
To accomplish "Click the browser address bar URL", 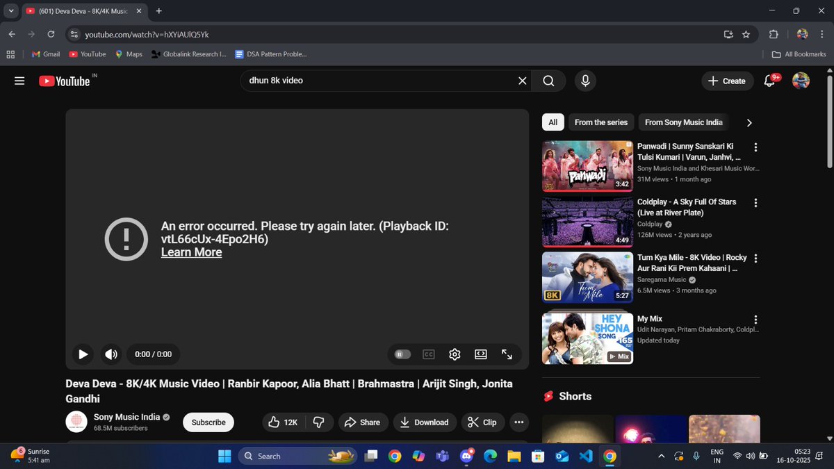I will click(x=147, y=34).
